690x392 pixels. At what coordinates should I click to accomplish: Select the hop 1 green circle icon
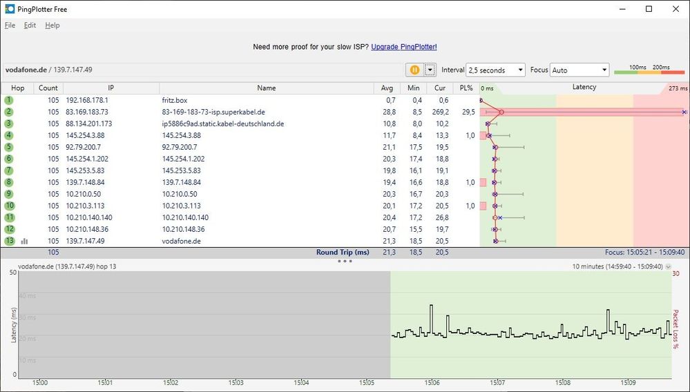(x=9, y=100)
